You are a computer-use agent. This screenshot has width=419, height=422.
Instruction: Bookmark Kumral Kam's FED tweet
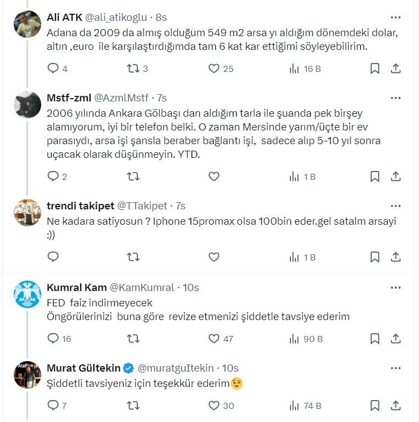point(375,339)
